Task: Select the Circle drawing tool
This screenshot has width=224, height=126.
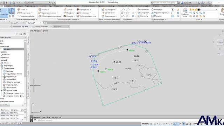Action: pos(127,13)
